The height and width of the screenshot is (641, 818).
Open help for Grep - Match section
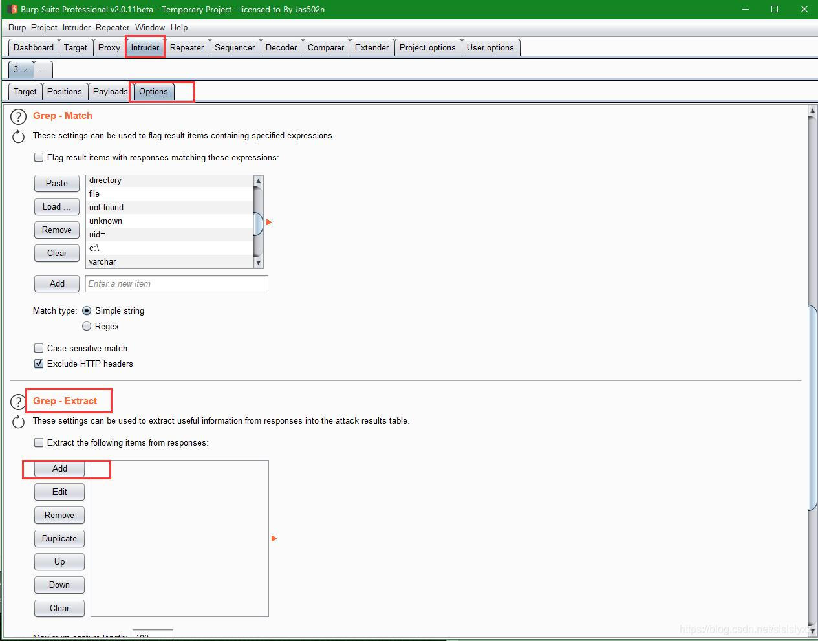click(x=18, y=117)
